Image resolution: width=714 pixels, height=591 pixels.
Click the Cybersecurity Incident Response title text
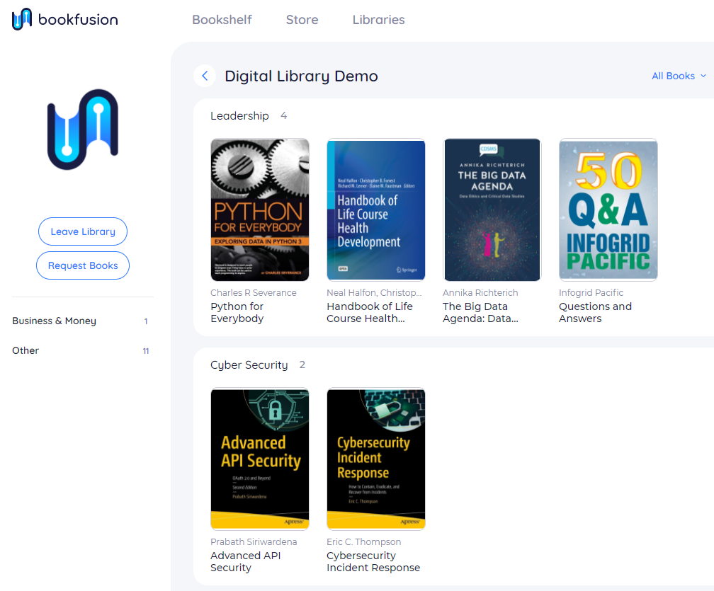click(x=373, y=561)
